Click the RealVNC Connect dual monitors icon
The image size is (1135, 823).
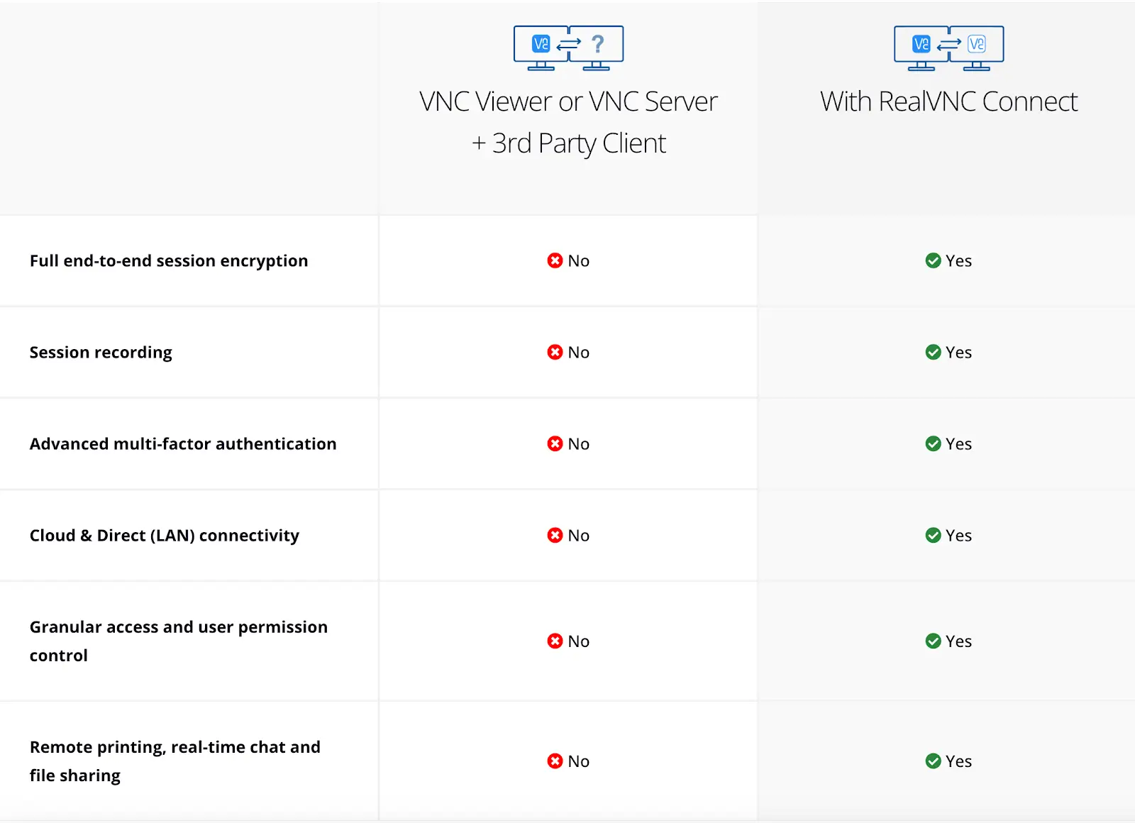[948, 48]
